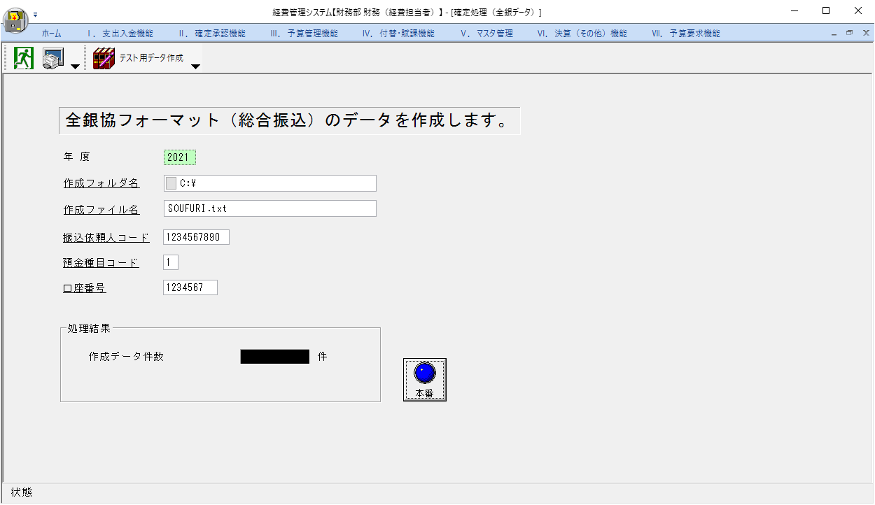The width and height of the screenshot is (875, 505).
Task: Click the 処理結果 group label
Action: tap(89, 328)
